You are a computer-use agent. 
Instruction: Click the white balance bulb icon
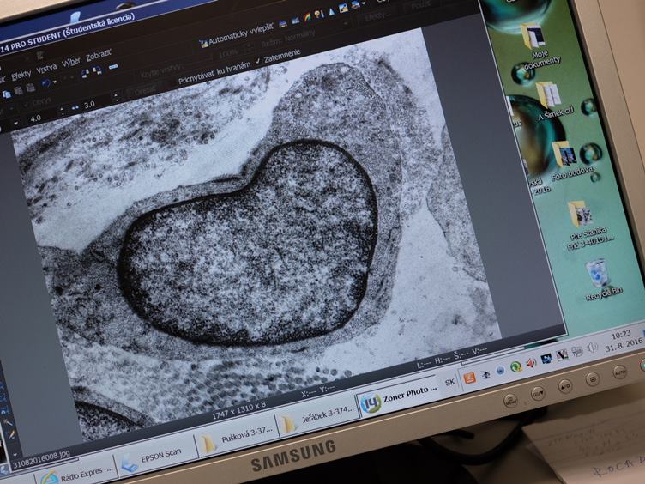tap(319, 15)
